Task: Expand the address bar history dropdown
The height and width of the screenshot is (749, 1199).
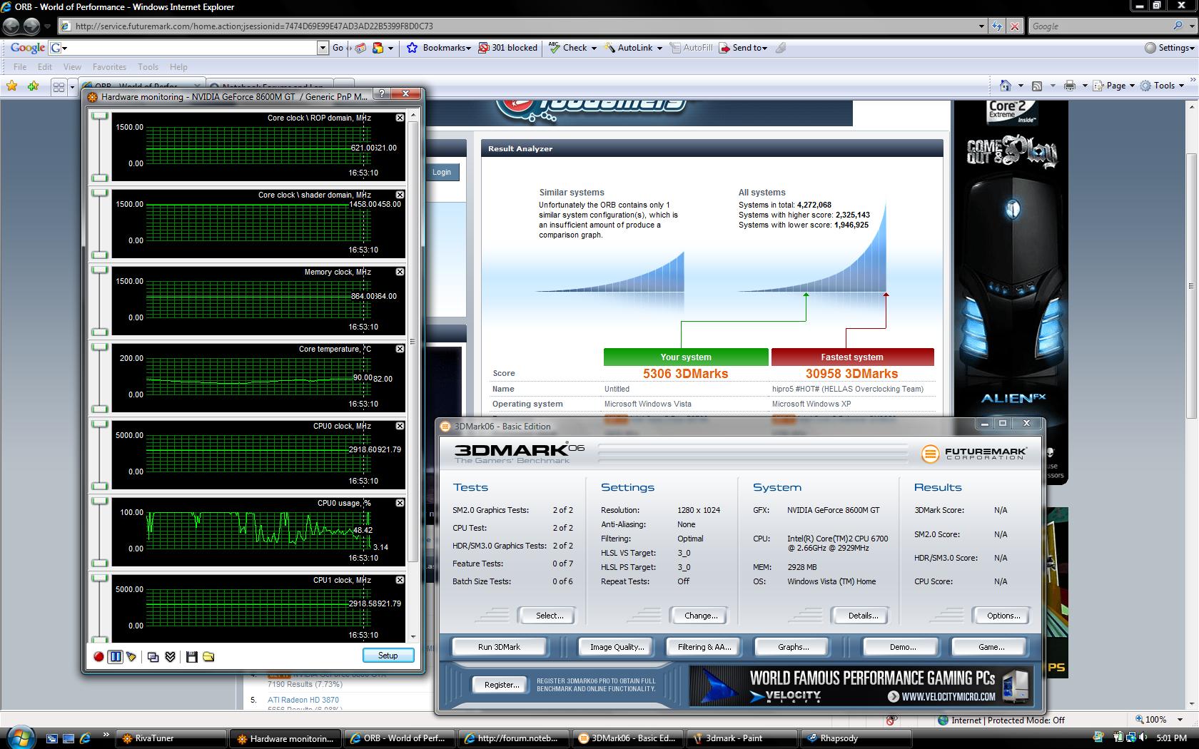Action: pyautogui.click(x=981, y=26)
